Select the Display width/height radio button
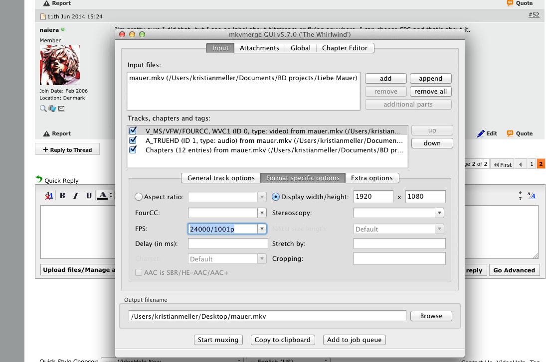 point(275,197)
